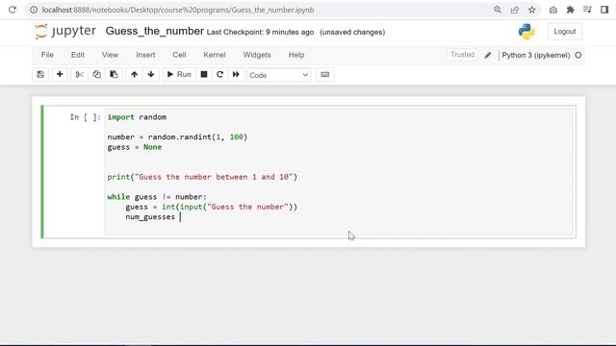
Task: Run the current cell
Action: pyautogui.click(x=179, y=75)
